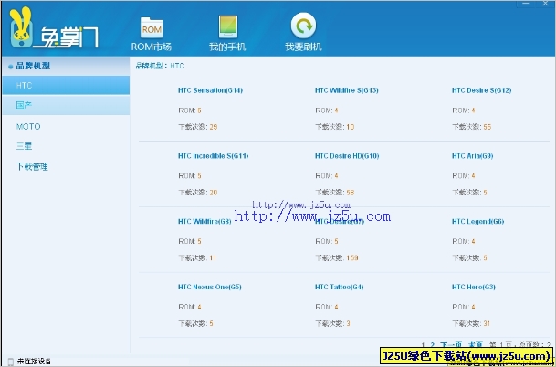Click the 未连接设备 status text

tap(34, 362)
